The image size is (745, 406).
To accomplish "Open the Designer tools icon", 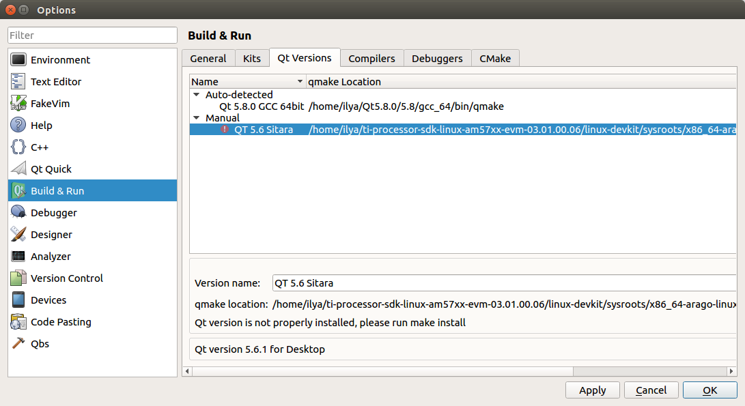I will [x=18, y=235].
